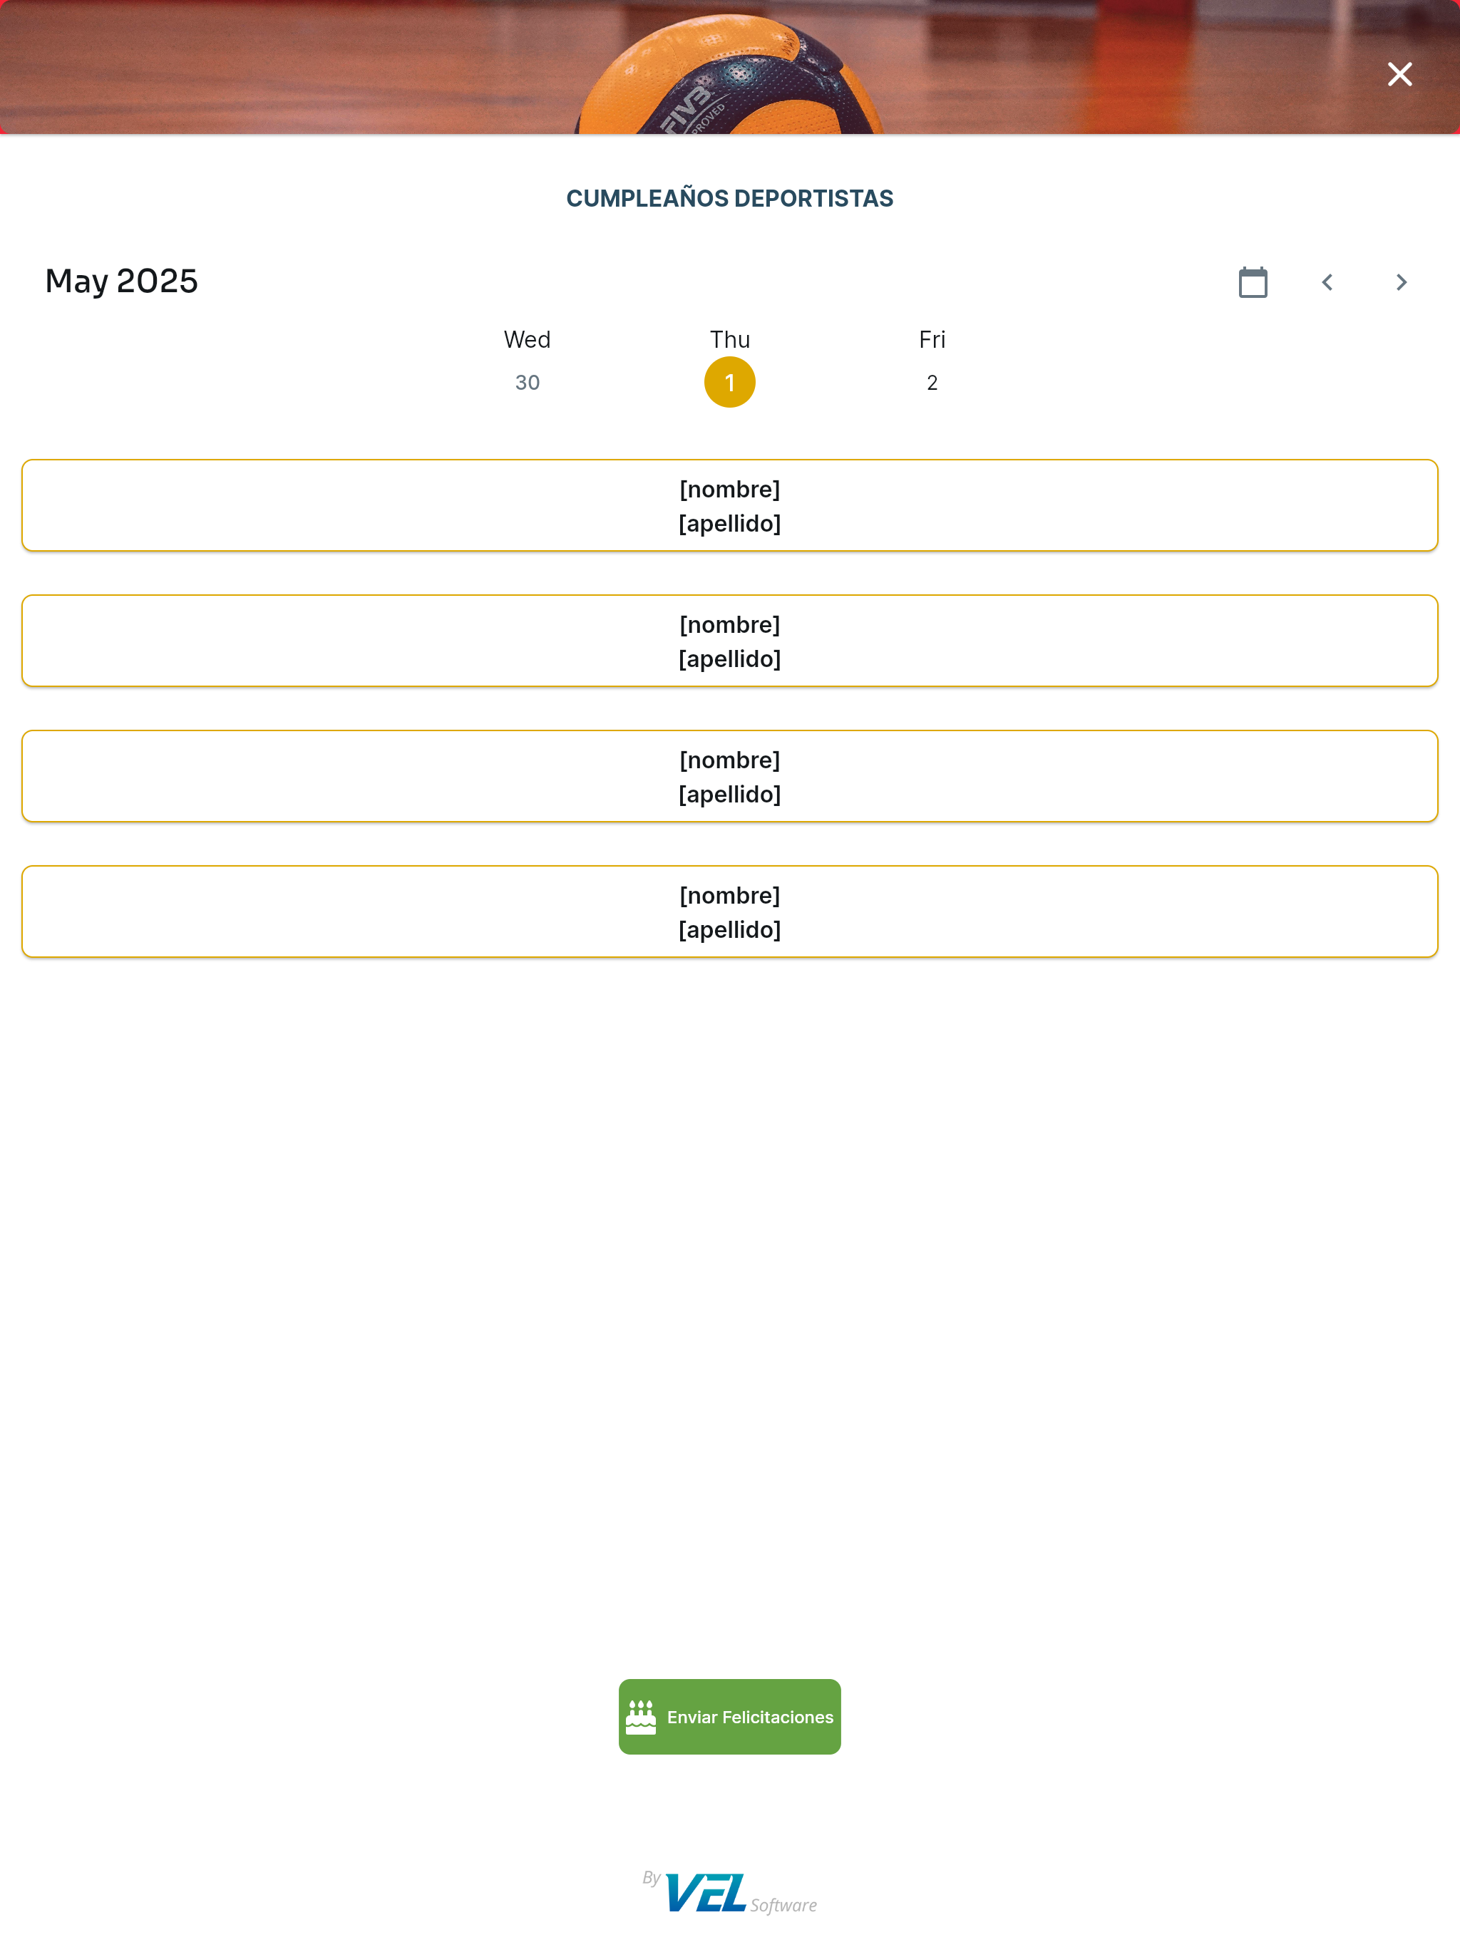Send greetings via Enviar Felicitaciones text

pos(750,1716)
